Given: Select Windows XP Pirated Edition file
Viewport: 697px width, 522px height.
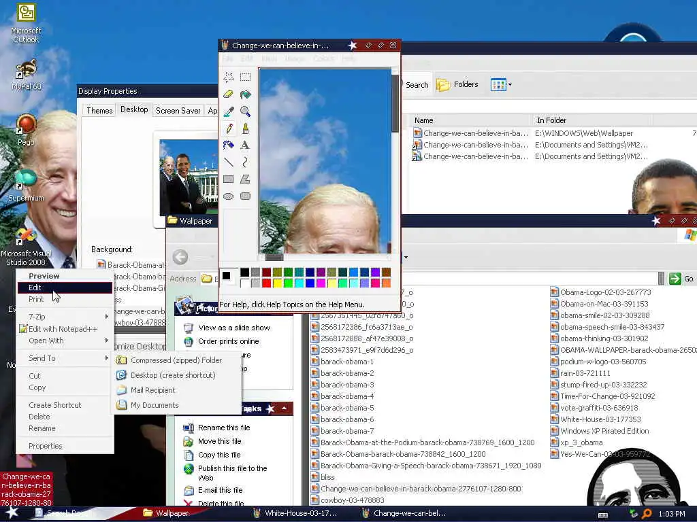Looking at the screenshot, I should tap(599, 431).
